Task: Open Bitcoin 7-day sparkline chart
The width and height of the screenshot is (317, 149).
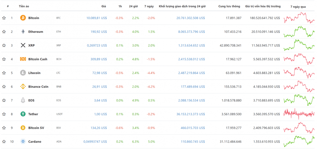Action: (299, 18)
